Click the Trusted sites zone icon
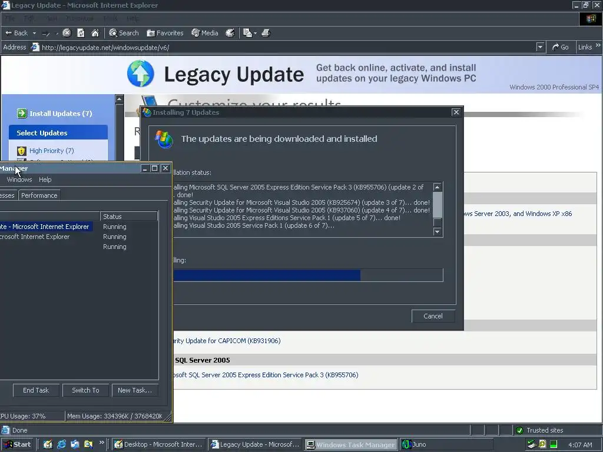Image resolution: width=603 pixels, height=452 pixels. (x=519, y=430)
